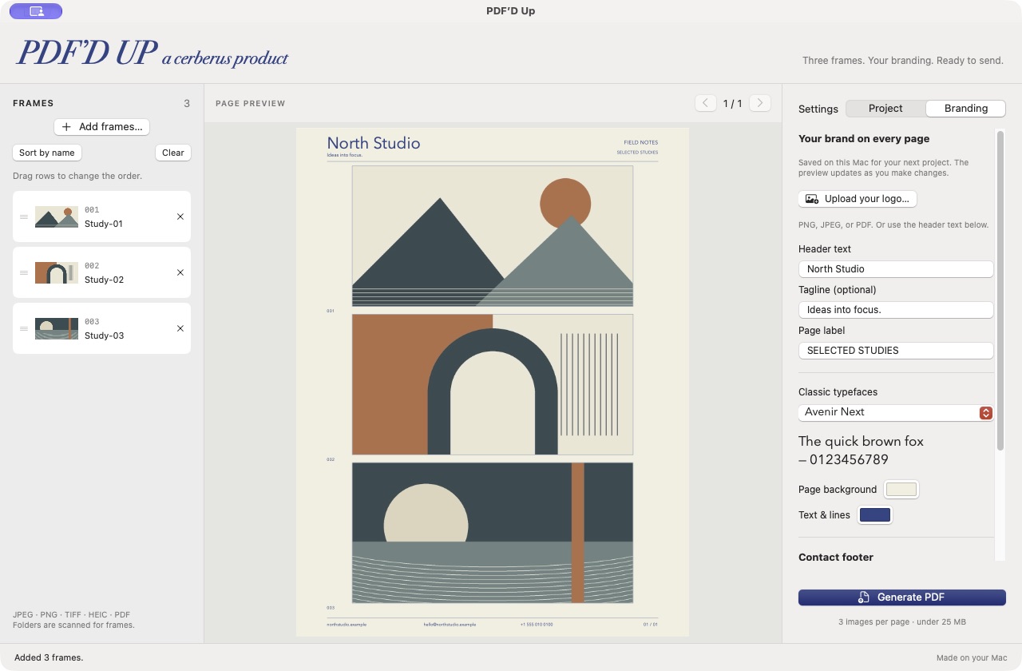Click the Tagline field containing Ideas into focus.
The height and width of the screenshot is (671, 1022).
896,310
